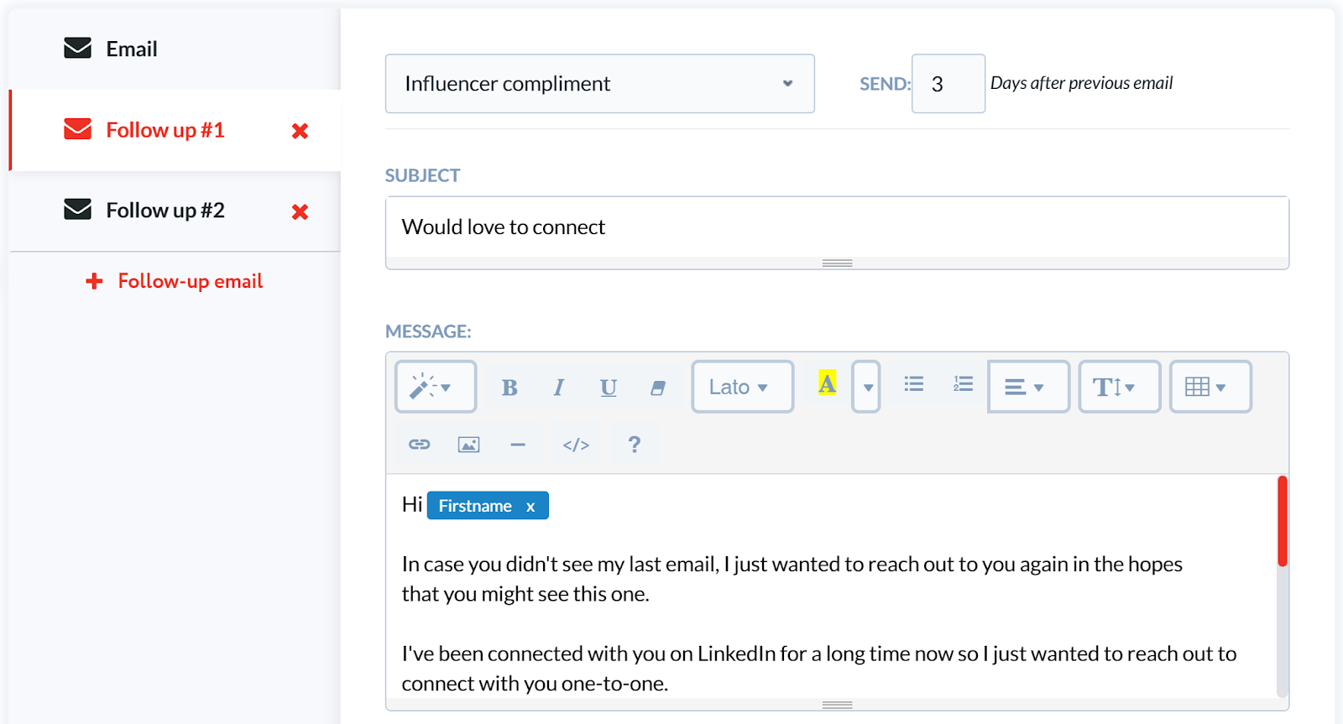Open the paragraph alignment dropdown
Image resolution: width=1343 pixels, height=724 pixels.
1028,387
